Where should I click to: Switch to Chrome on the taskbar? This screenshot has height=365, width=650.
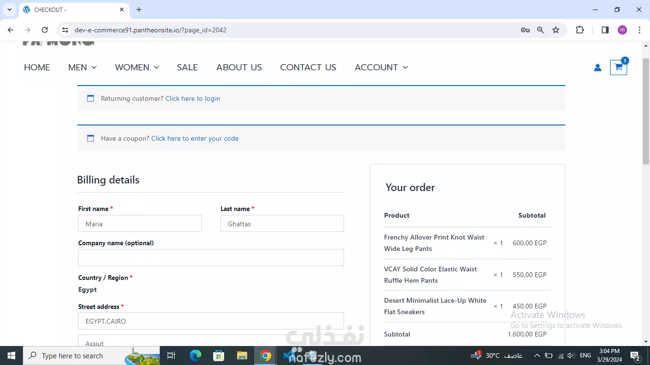[x=266, y=355]
